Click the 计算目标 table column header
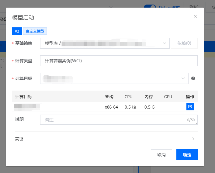 (24, 97)
